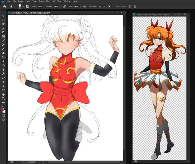Open the Edit Toolbar three-dots menu
Screen dimensions: 195x164
click(3, 103)
